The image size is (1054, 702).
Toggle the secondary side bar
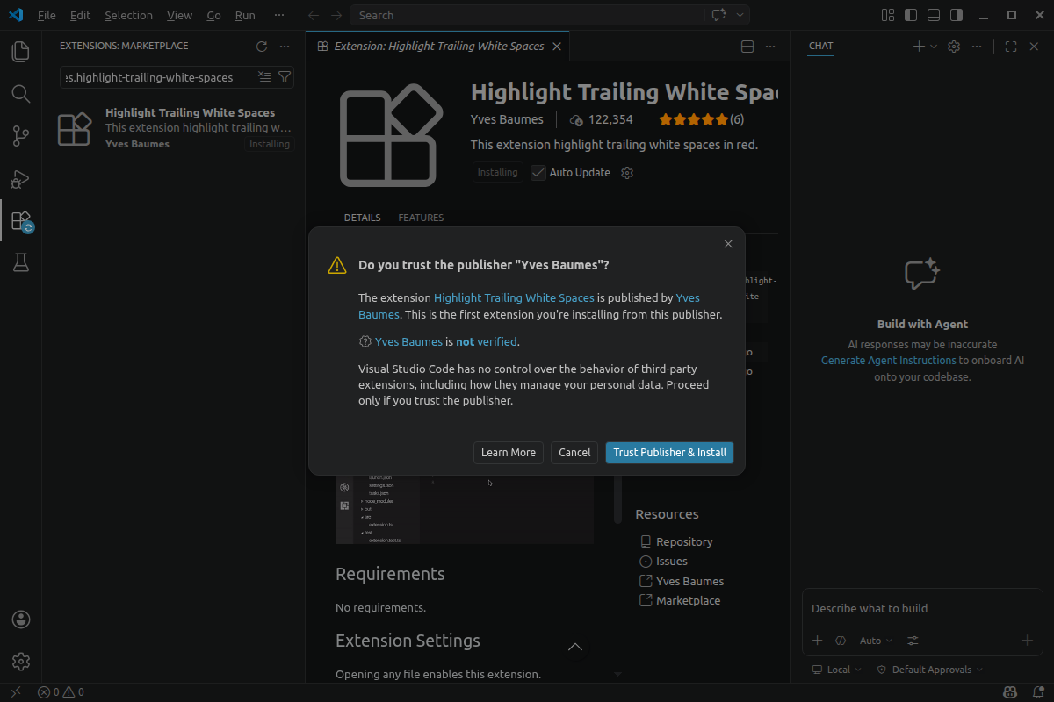coord(957,15)
